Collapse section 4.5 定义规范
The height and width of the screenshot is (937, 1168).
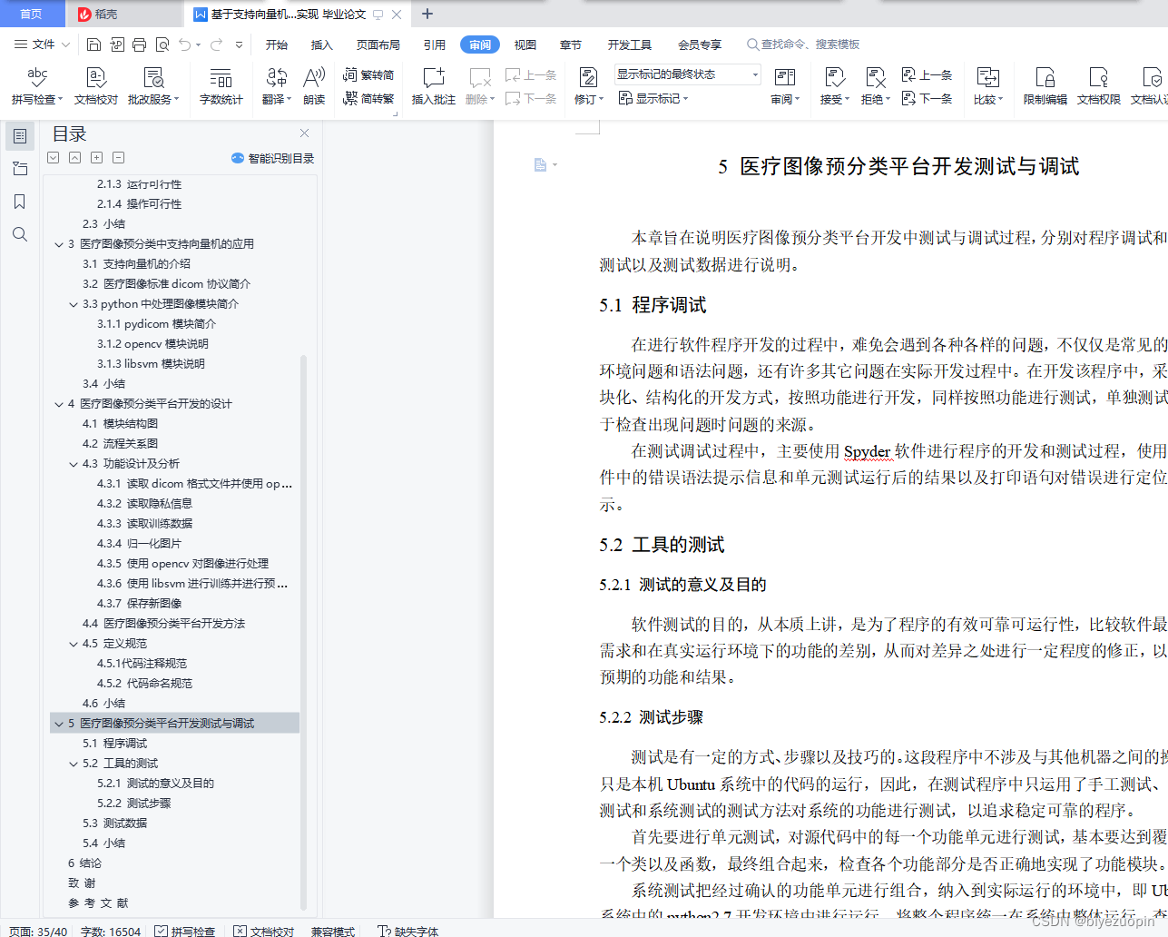click(x=74, y=644)
